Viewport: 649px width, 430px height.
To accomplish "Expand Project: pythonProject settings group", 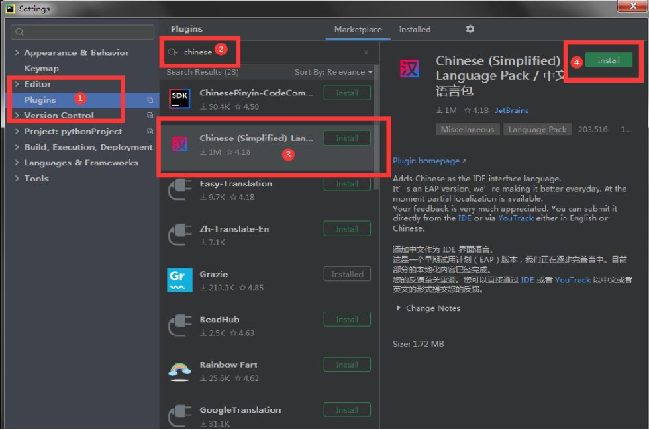I will click(x=17, y=131).
